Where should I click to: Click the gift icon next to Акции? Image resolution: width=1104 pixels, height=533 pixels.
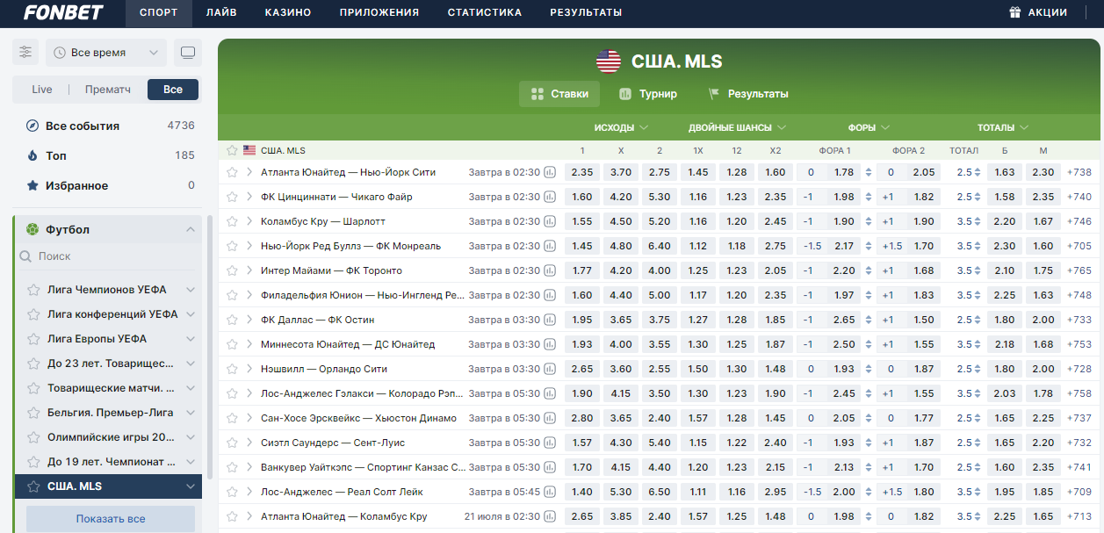[1014, 12]
